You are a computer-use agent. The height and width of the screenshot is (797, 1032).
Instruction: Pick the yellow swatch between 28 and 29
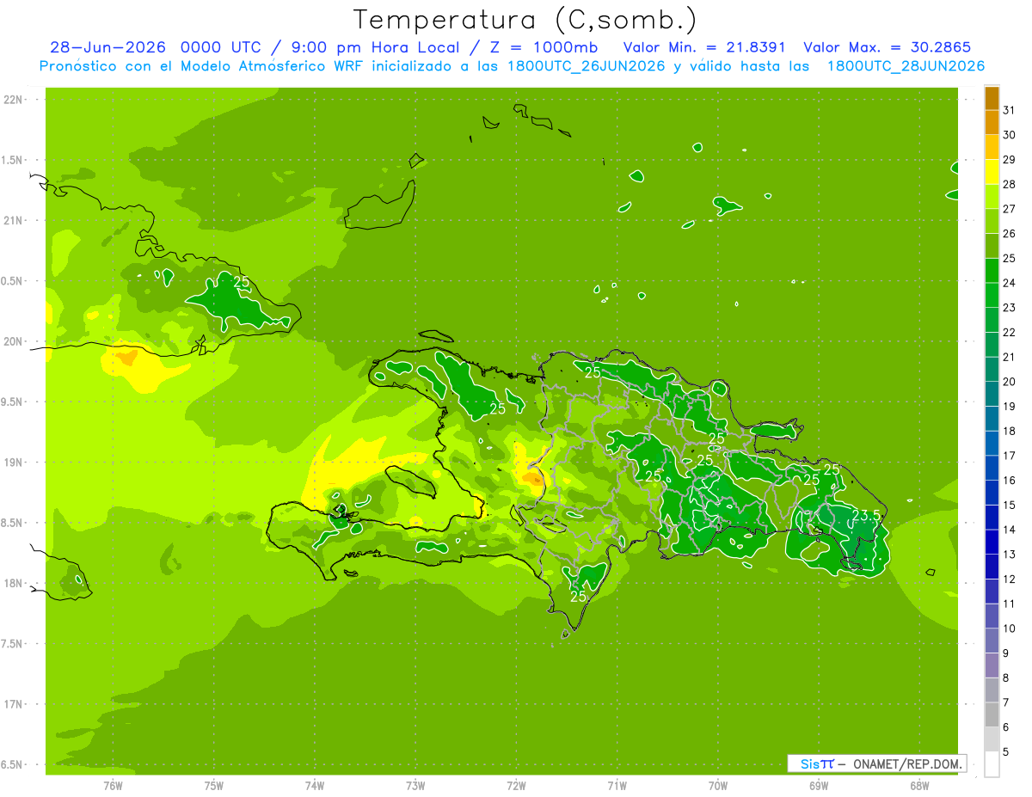tap(992, 172)
